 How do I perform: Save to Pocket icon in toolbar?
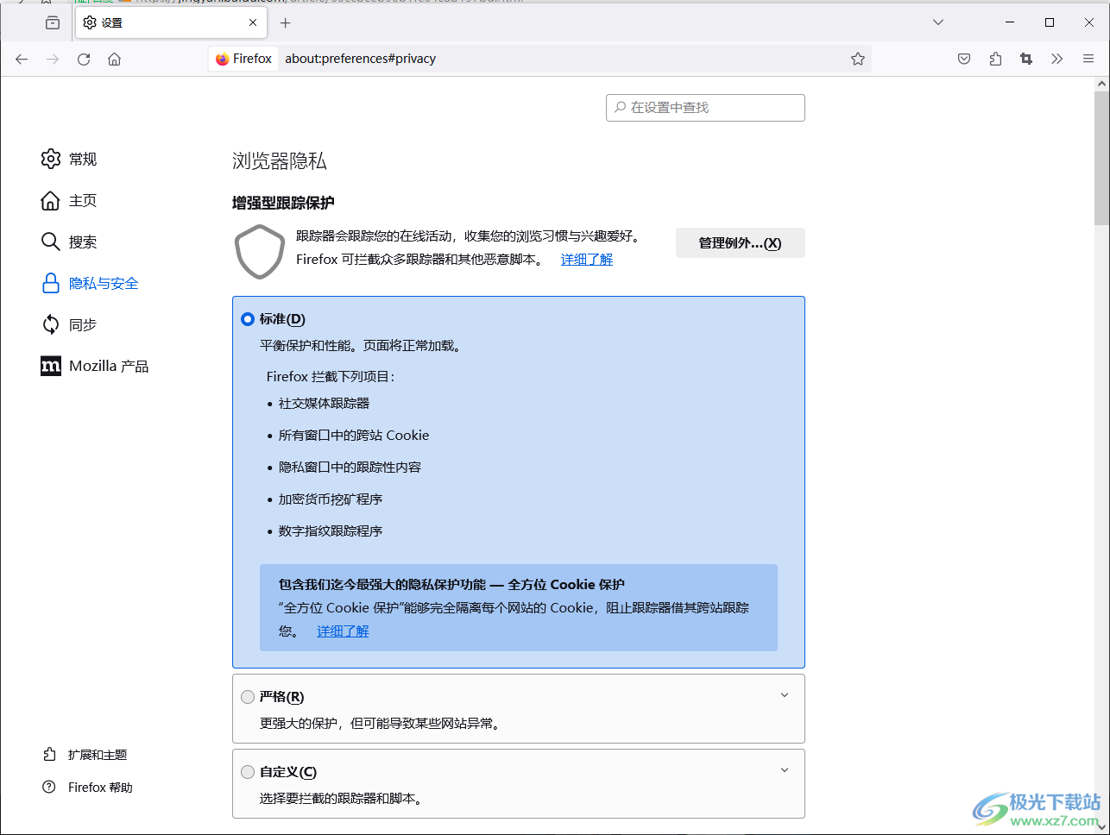[x=964, y=59]
